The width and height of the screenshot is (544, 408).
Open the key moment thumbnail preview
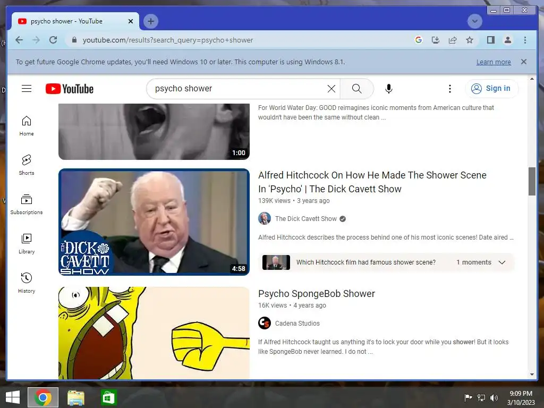[x=276, y=262]
